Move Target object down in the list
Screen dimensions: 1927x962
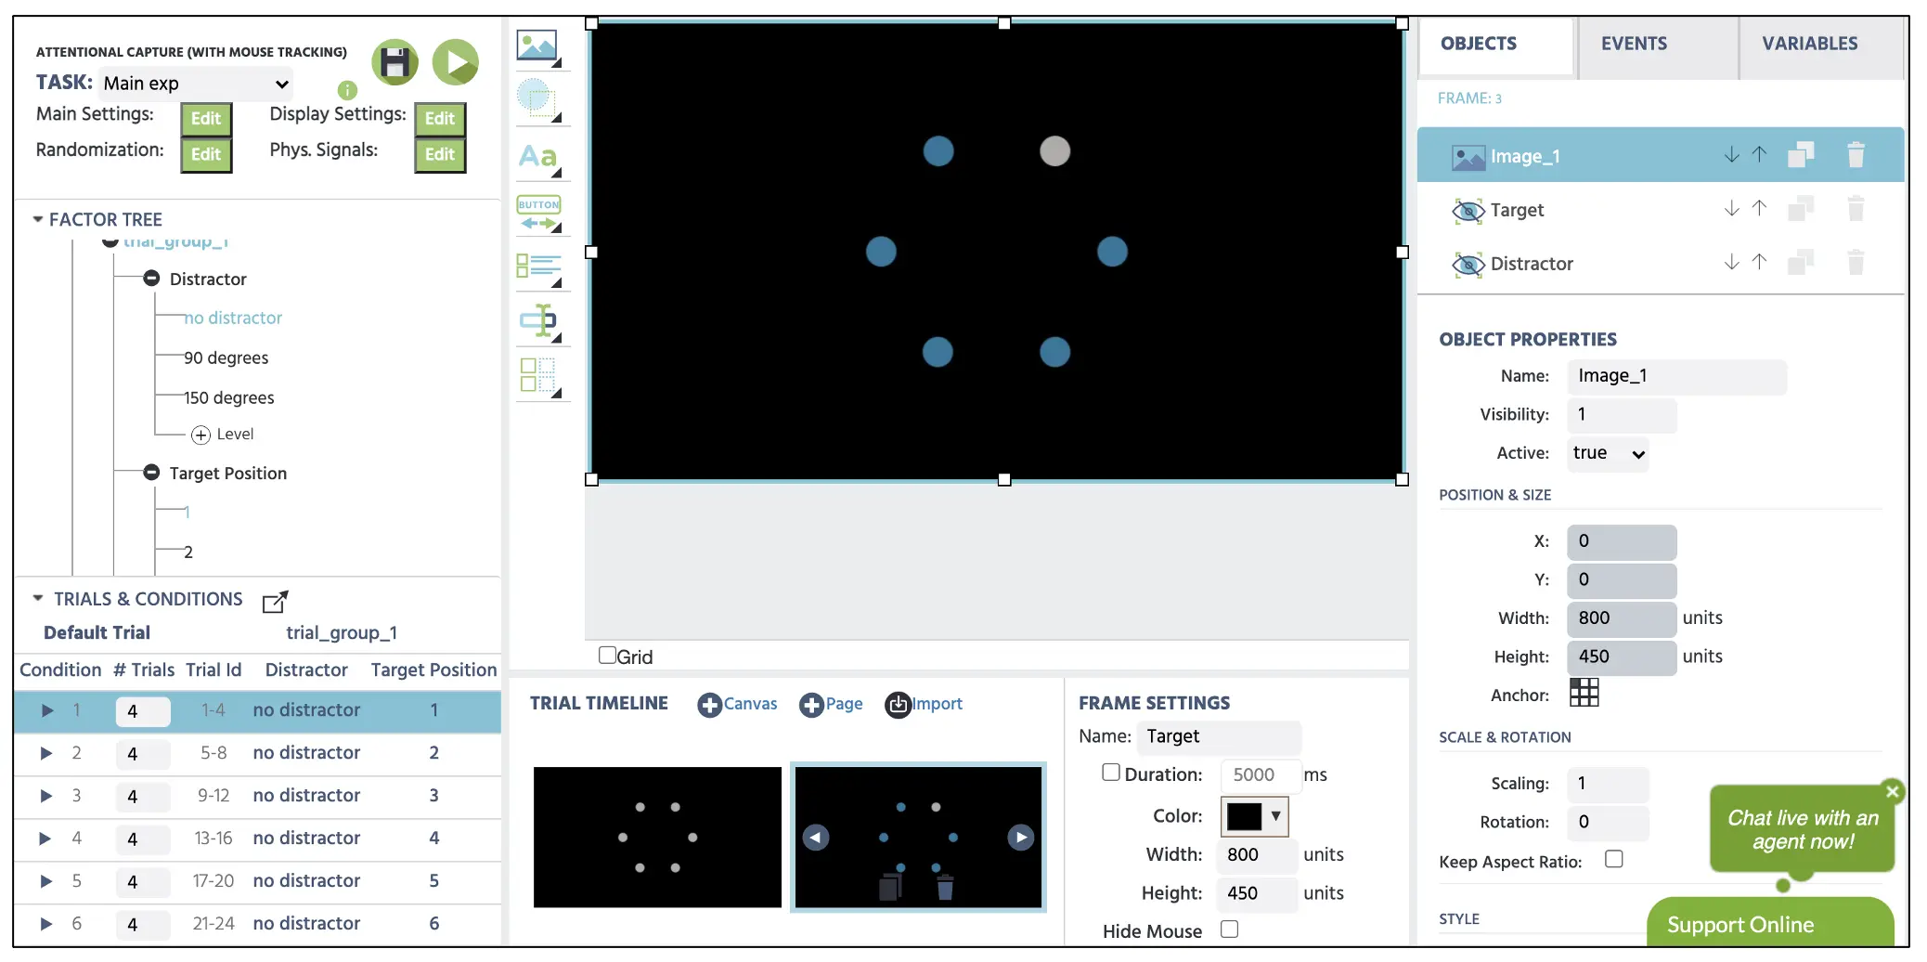(1731, 208)
